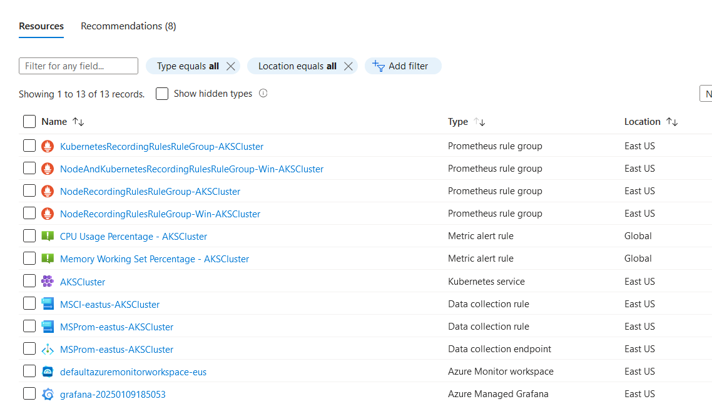The height and width of the screenshot is (409, 712).
Task: Sort the list by Type column arrows
Action: [479, 122]
